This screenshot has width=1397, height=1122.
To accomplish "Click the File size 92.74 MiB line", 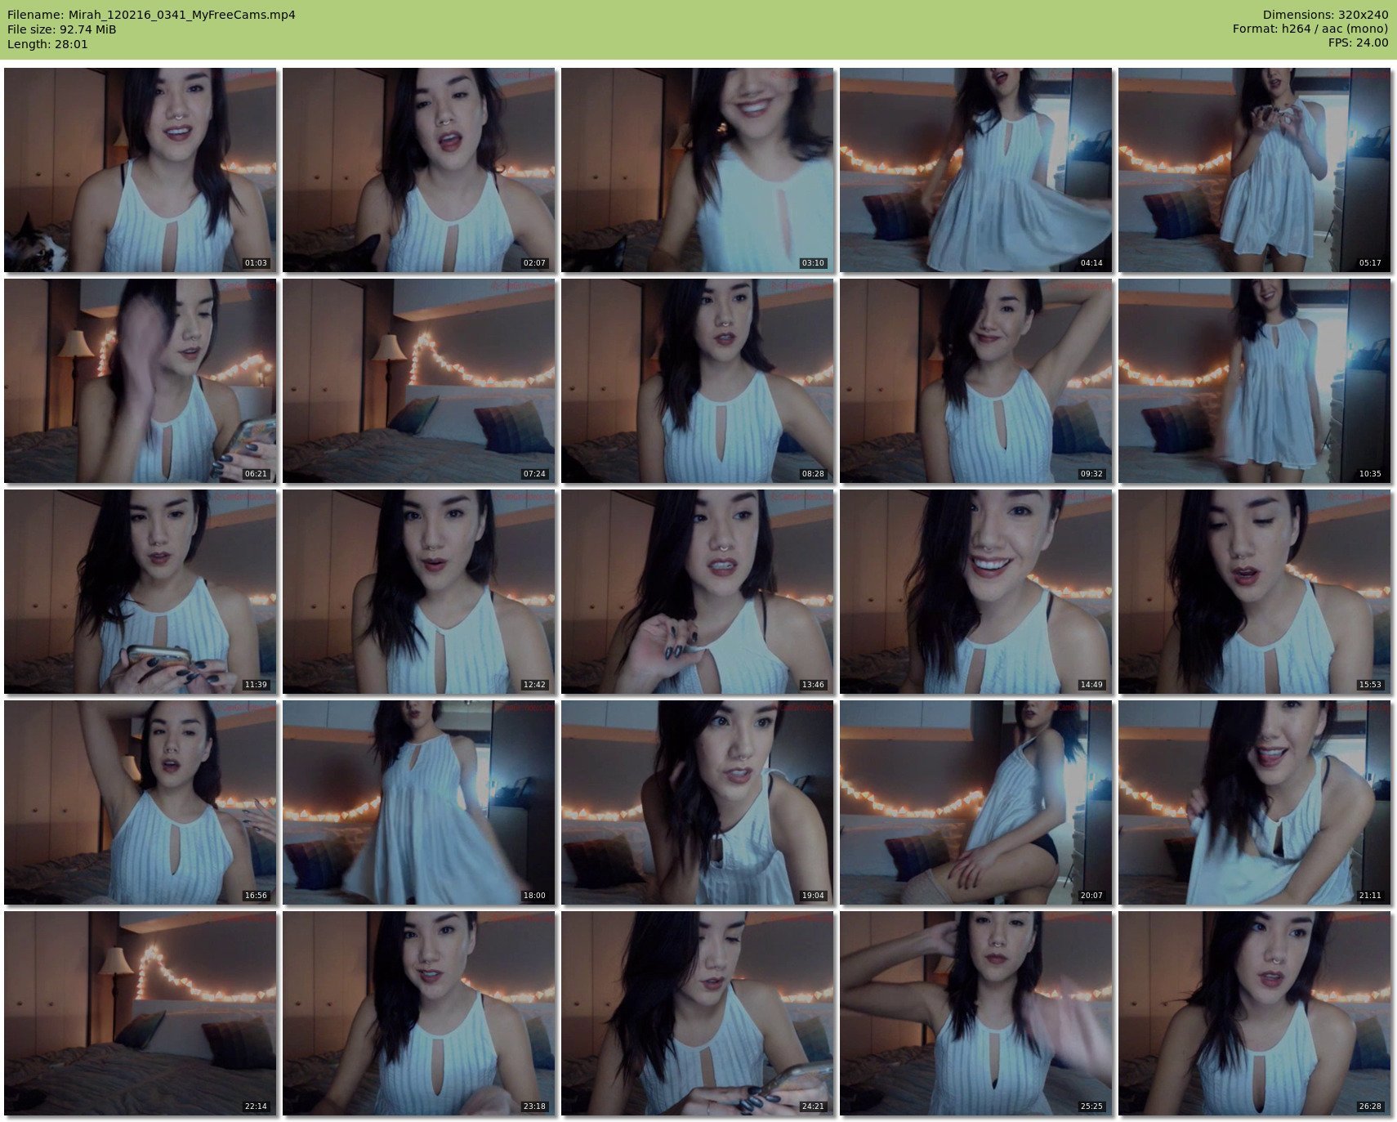I will pyautogui.click(x=62, y=29).
